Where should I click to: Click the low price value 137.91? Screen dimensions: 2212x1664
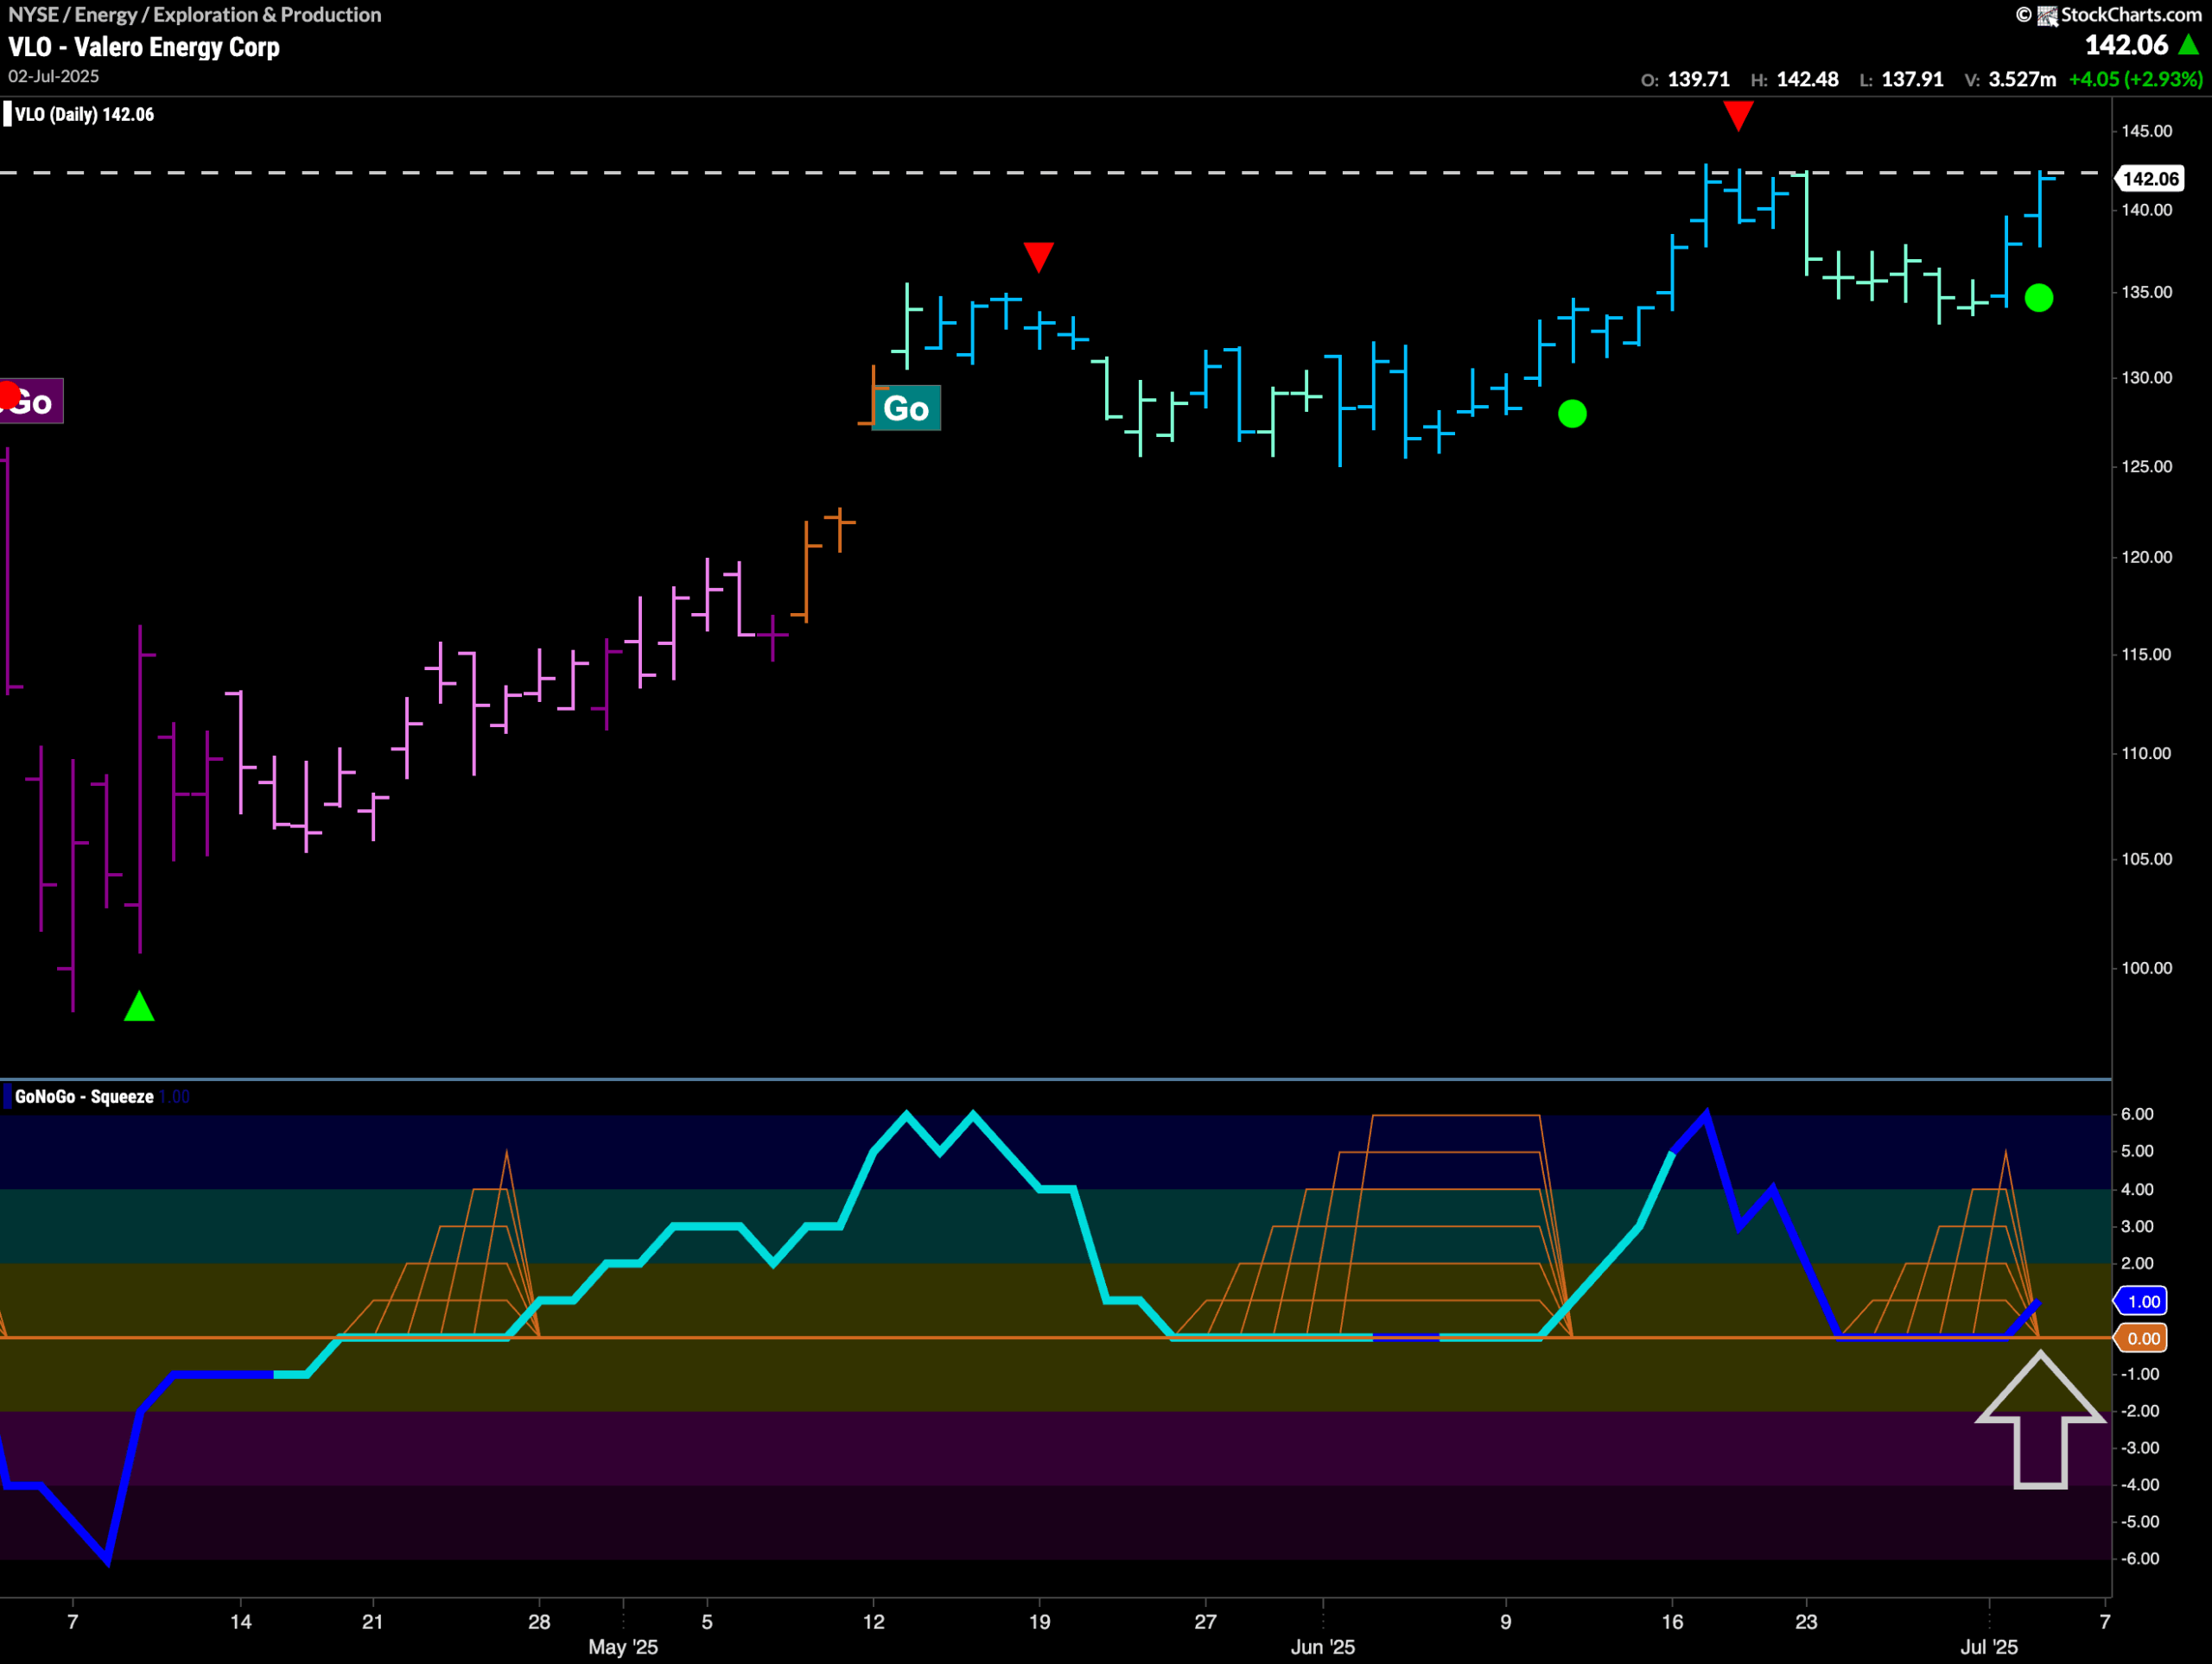(x=1912, y=79)
